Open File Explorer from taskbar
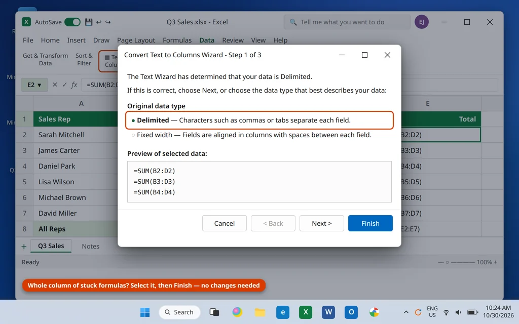The image size is (519, 324). pyautogui.click(x=260, y=312)
